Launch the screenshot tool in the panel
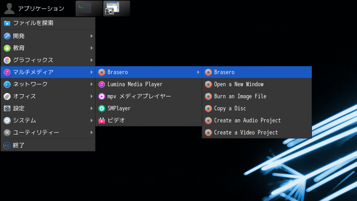Screen dimensions: 357x201 (116, 8)
